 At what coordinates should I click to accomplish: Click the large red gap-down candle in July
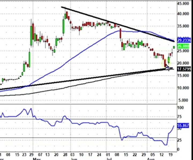pos(120,33)
